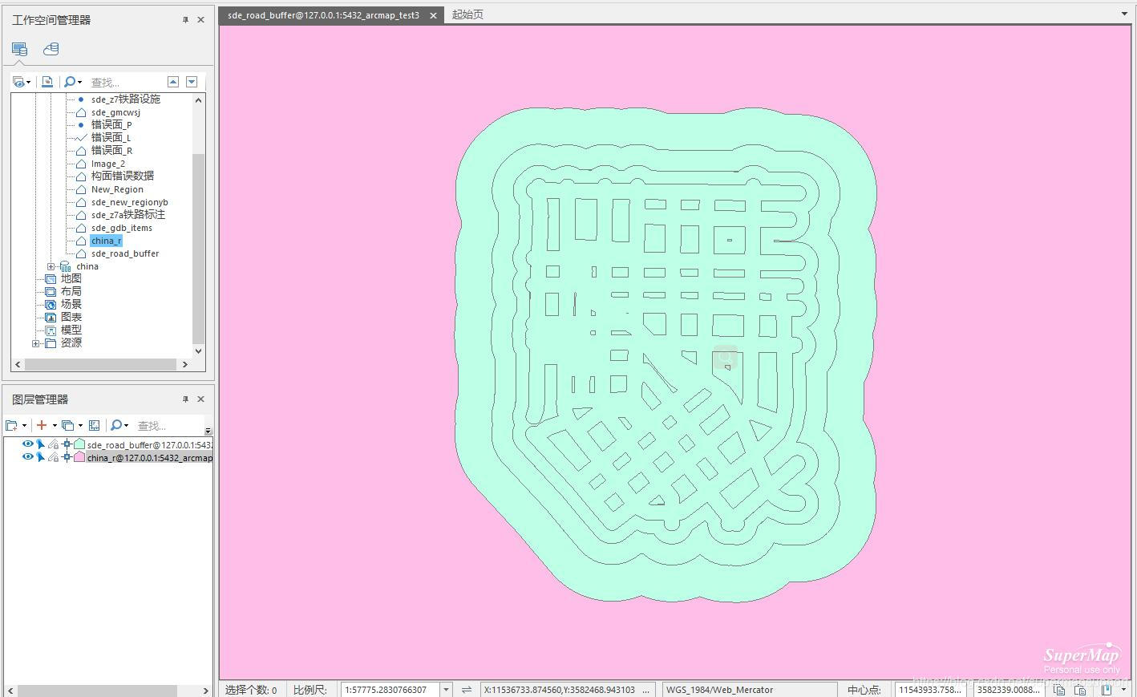
Task: Pin the layer manager panel
Action: (185, 399)
